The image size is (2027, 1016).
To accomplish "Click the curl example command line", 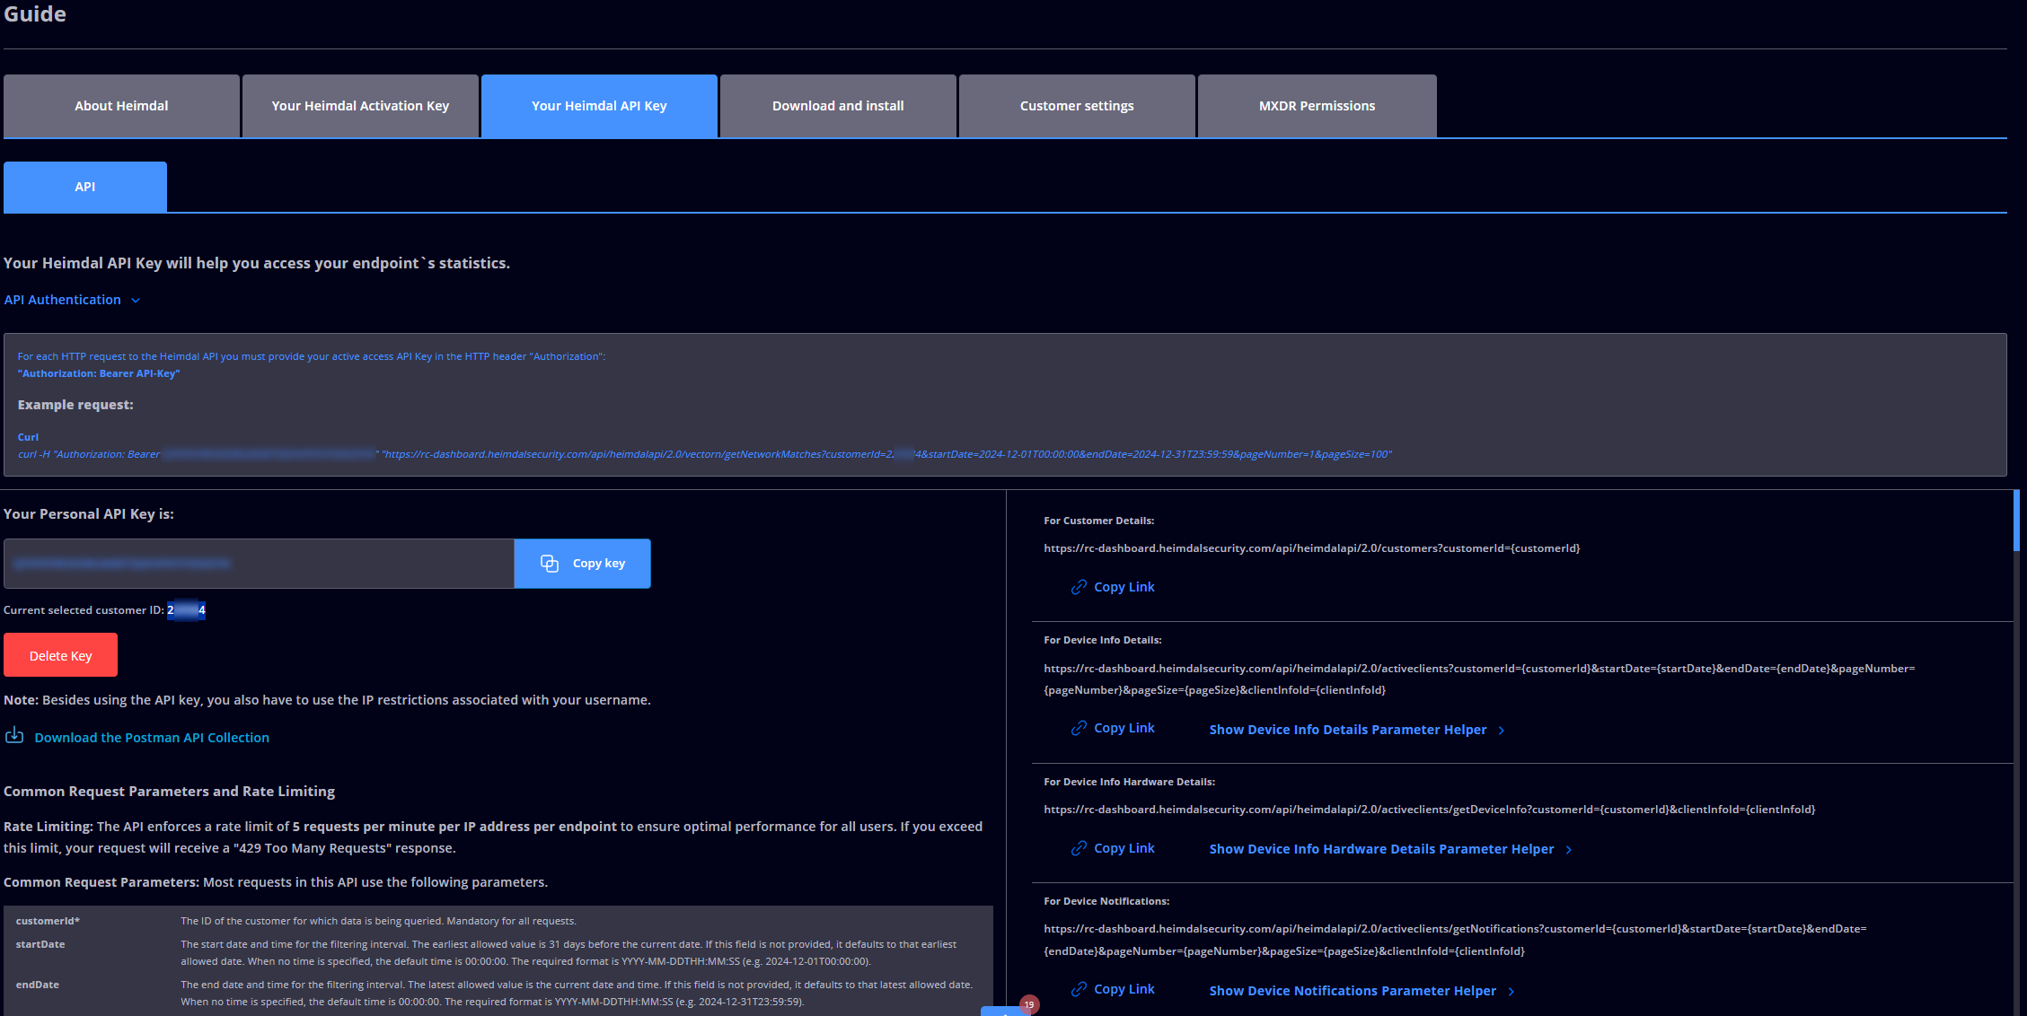I will pos(705,454).
